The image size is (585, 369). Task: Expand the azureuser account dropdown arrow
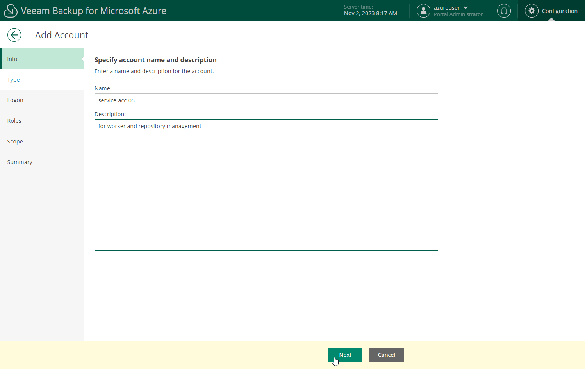466,8
